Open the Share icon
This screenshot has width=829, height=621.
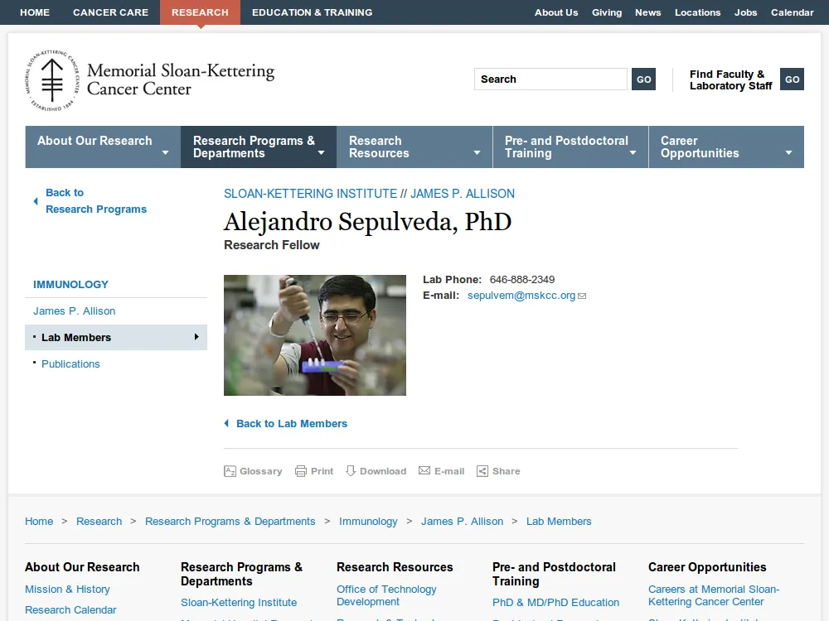(x=482, y=471)
